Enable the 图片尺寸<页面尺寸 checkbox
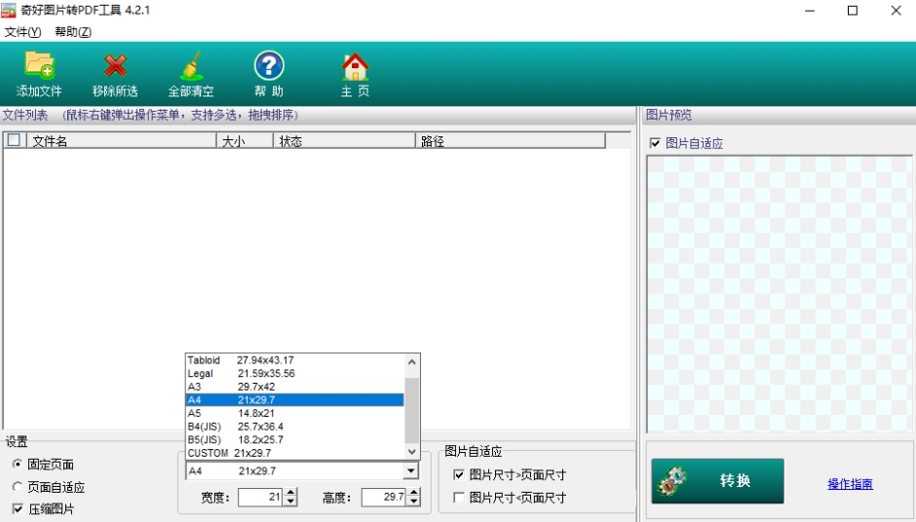916x522 pixels. [x=459, y=498]
